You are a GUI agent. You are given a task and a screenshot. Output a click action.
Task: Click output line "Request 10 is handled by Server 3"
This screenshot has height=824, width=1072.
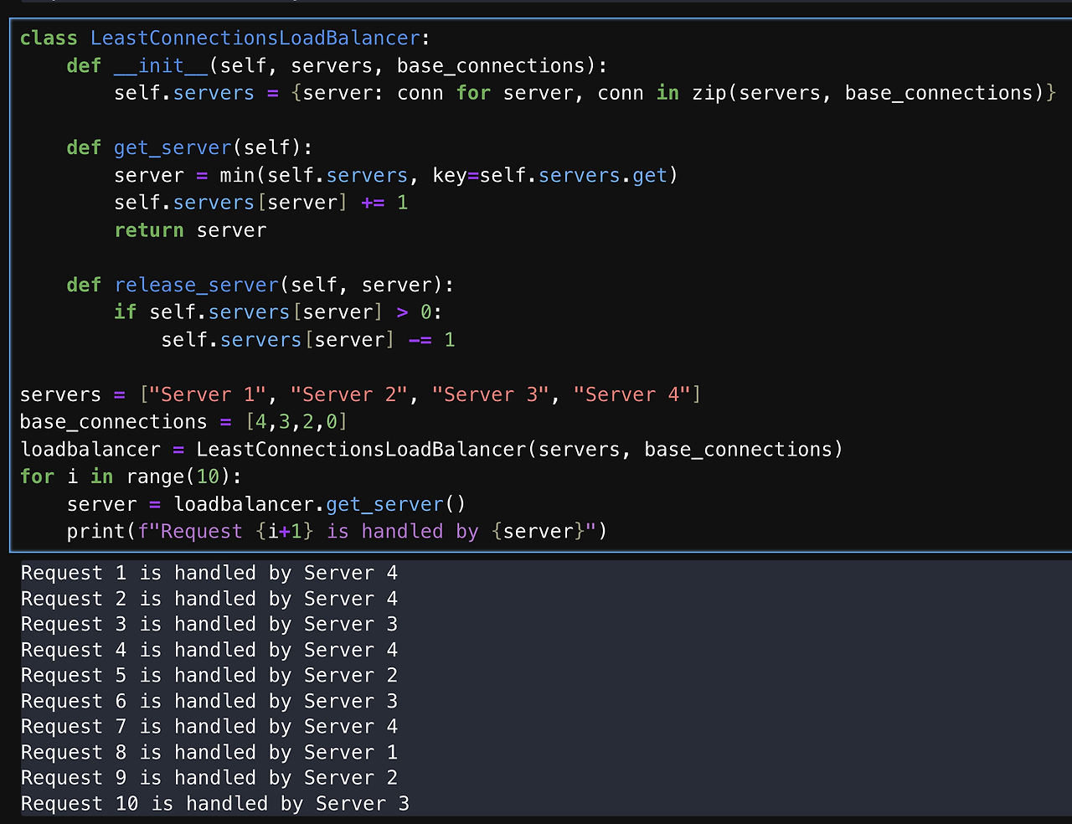215,804
